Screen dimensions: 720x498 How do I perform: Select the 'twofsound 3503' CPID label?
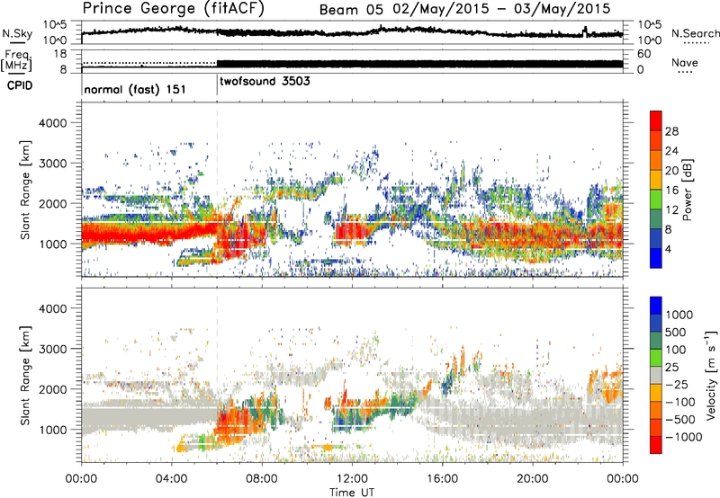[x=265, y=81]
